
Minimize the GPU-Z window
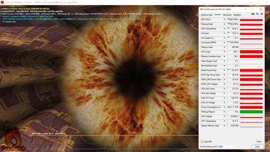(x=245, y=9)
